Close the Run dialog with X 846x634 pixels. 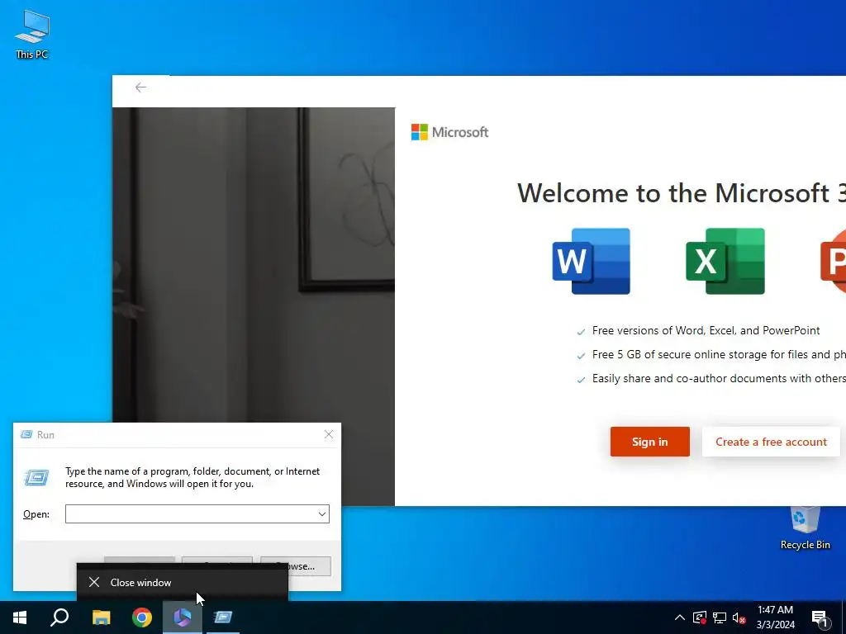pos(329,434)
